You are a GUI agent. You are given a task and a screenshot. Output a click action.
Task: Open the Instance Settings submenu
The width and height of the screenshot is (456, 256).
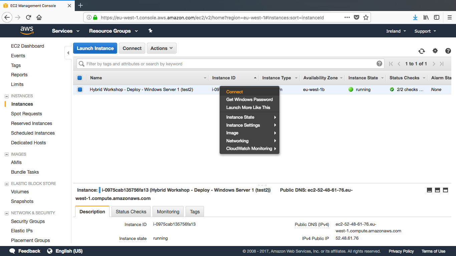point(249,125)
